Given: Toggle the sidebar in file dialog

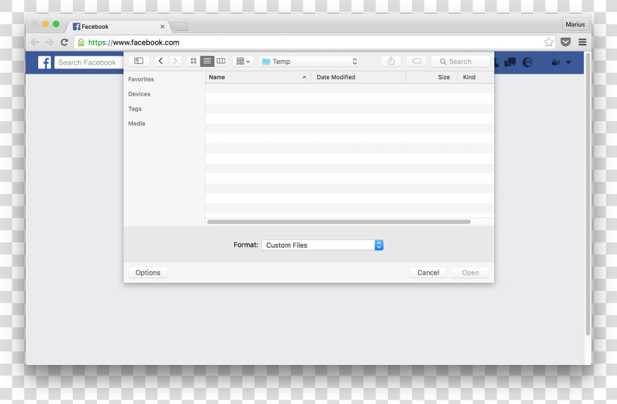Looking at the screenshot, I should (139, 61).
